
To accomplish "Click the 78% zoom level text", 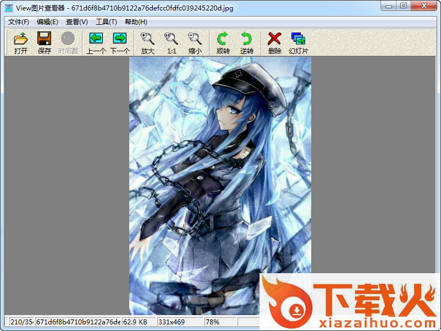I will tap(212, 322).
